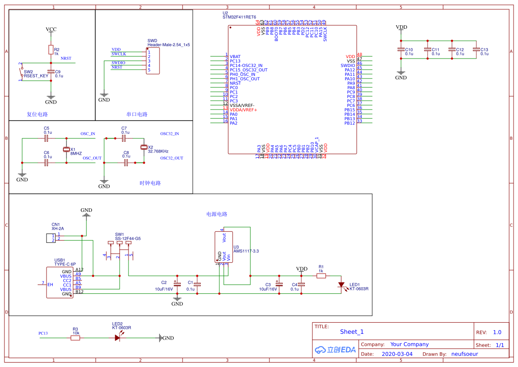
Task: Select decoupling capacitor C11 symbol
Action: tap(428, 50)
